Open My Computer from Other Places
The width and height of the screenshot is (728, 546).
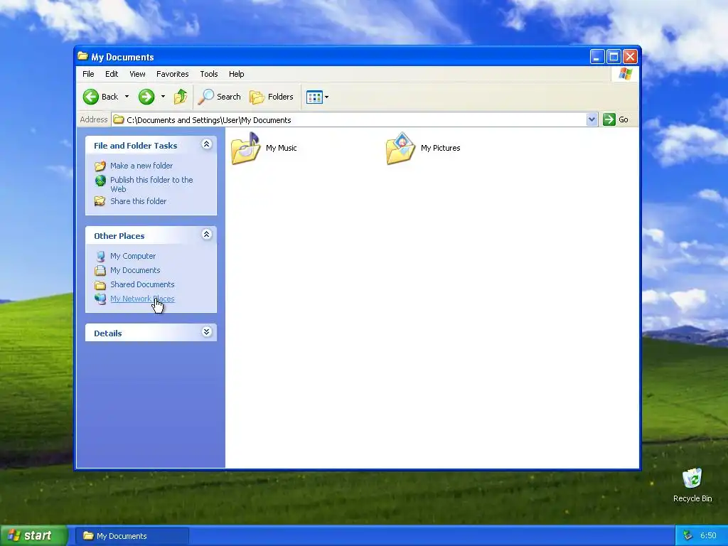[x=133, y=256]
